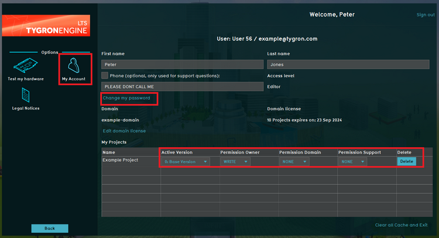The image size is (439, 238).
Task: Select the Test my hardware icon
Action: point(25,66)
